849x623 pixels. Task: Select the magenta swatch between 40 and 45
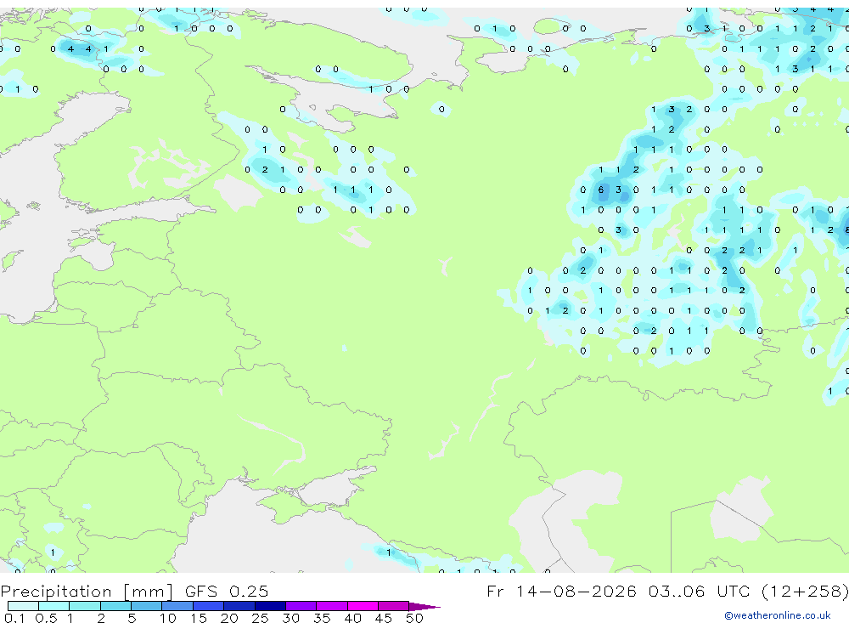[x=363, y=606]
